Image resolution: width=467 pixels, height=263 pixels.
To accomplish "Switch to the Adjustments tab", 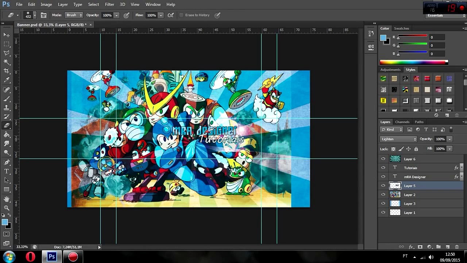I will [x=390, y=70].
